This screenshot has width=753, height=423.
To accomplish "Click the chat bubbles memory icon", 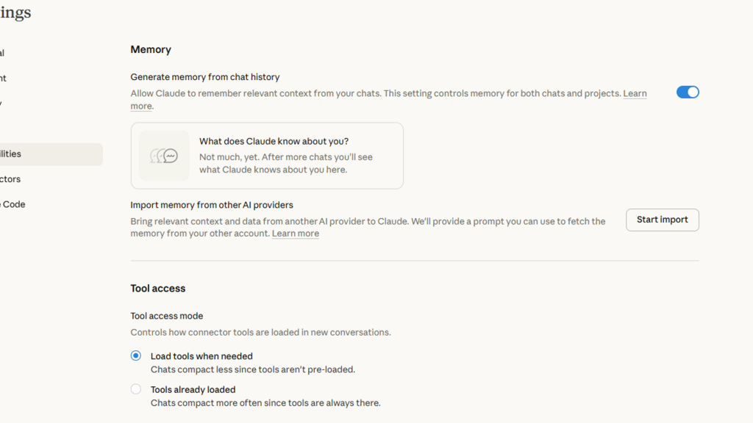I will tap(164, 156).
